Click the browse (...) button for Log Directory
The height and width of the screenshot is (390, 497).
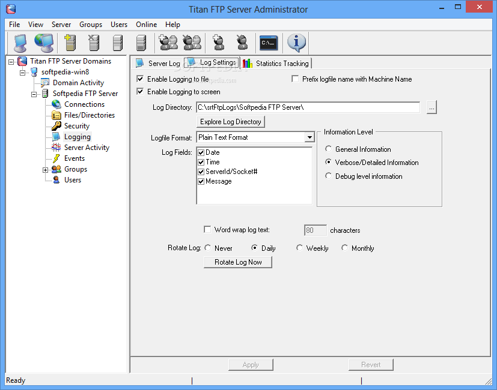click(x=431, y=107)
